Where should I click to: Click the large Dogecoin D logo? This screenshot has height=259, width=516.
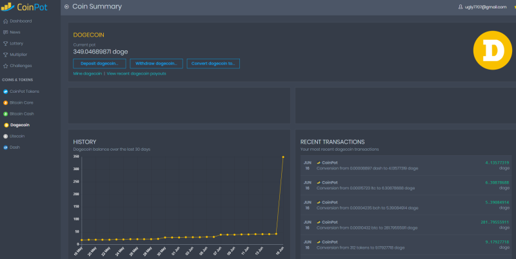tap(493, 50)
